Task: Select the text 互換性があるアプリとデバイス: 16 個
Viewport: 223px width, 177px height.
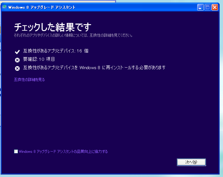Action: (x=56, y=51)
